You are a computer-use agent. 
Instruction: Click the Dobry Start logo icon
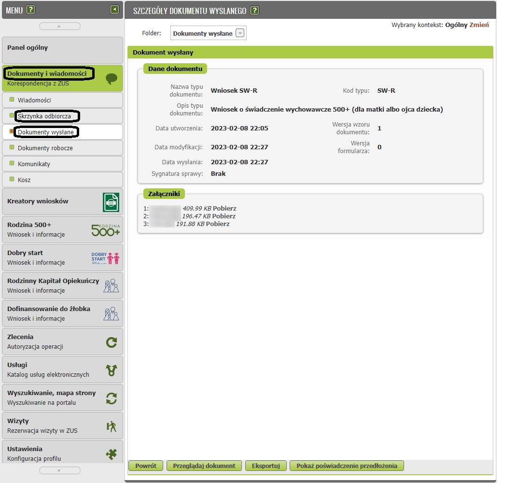click(x=106, y=258)
